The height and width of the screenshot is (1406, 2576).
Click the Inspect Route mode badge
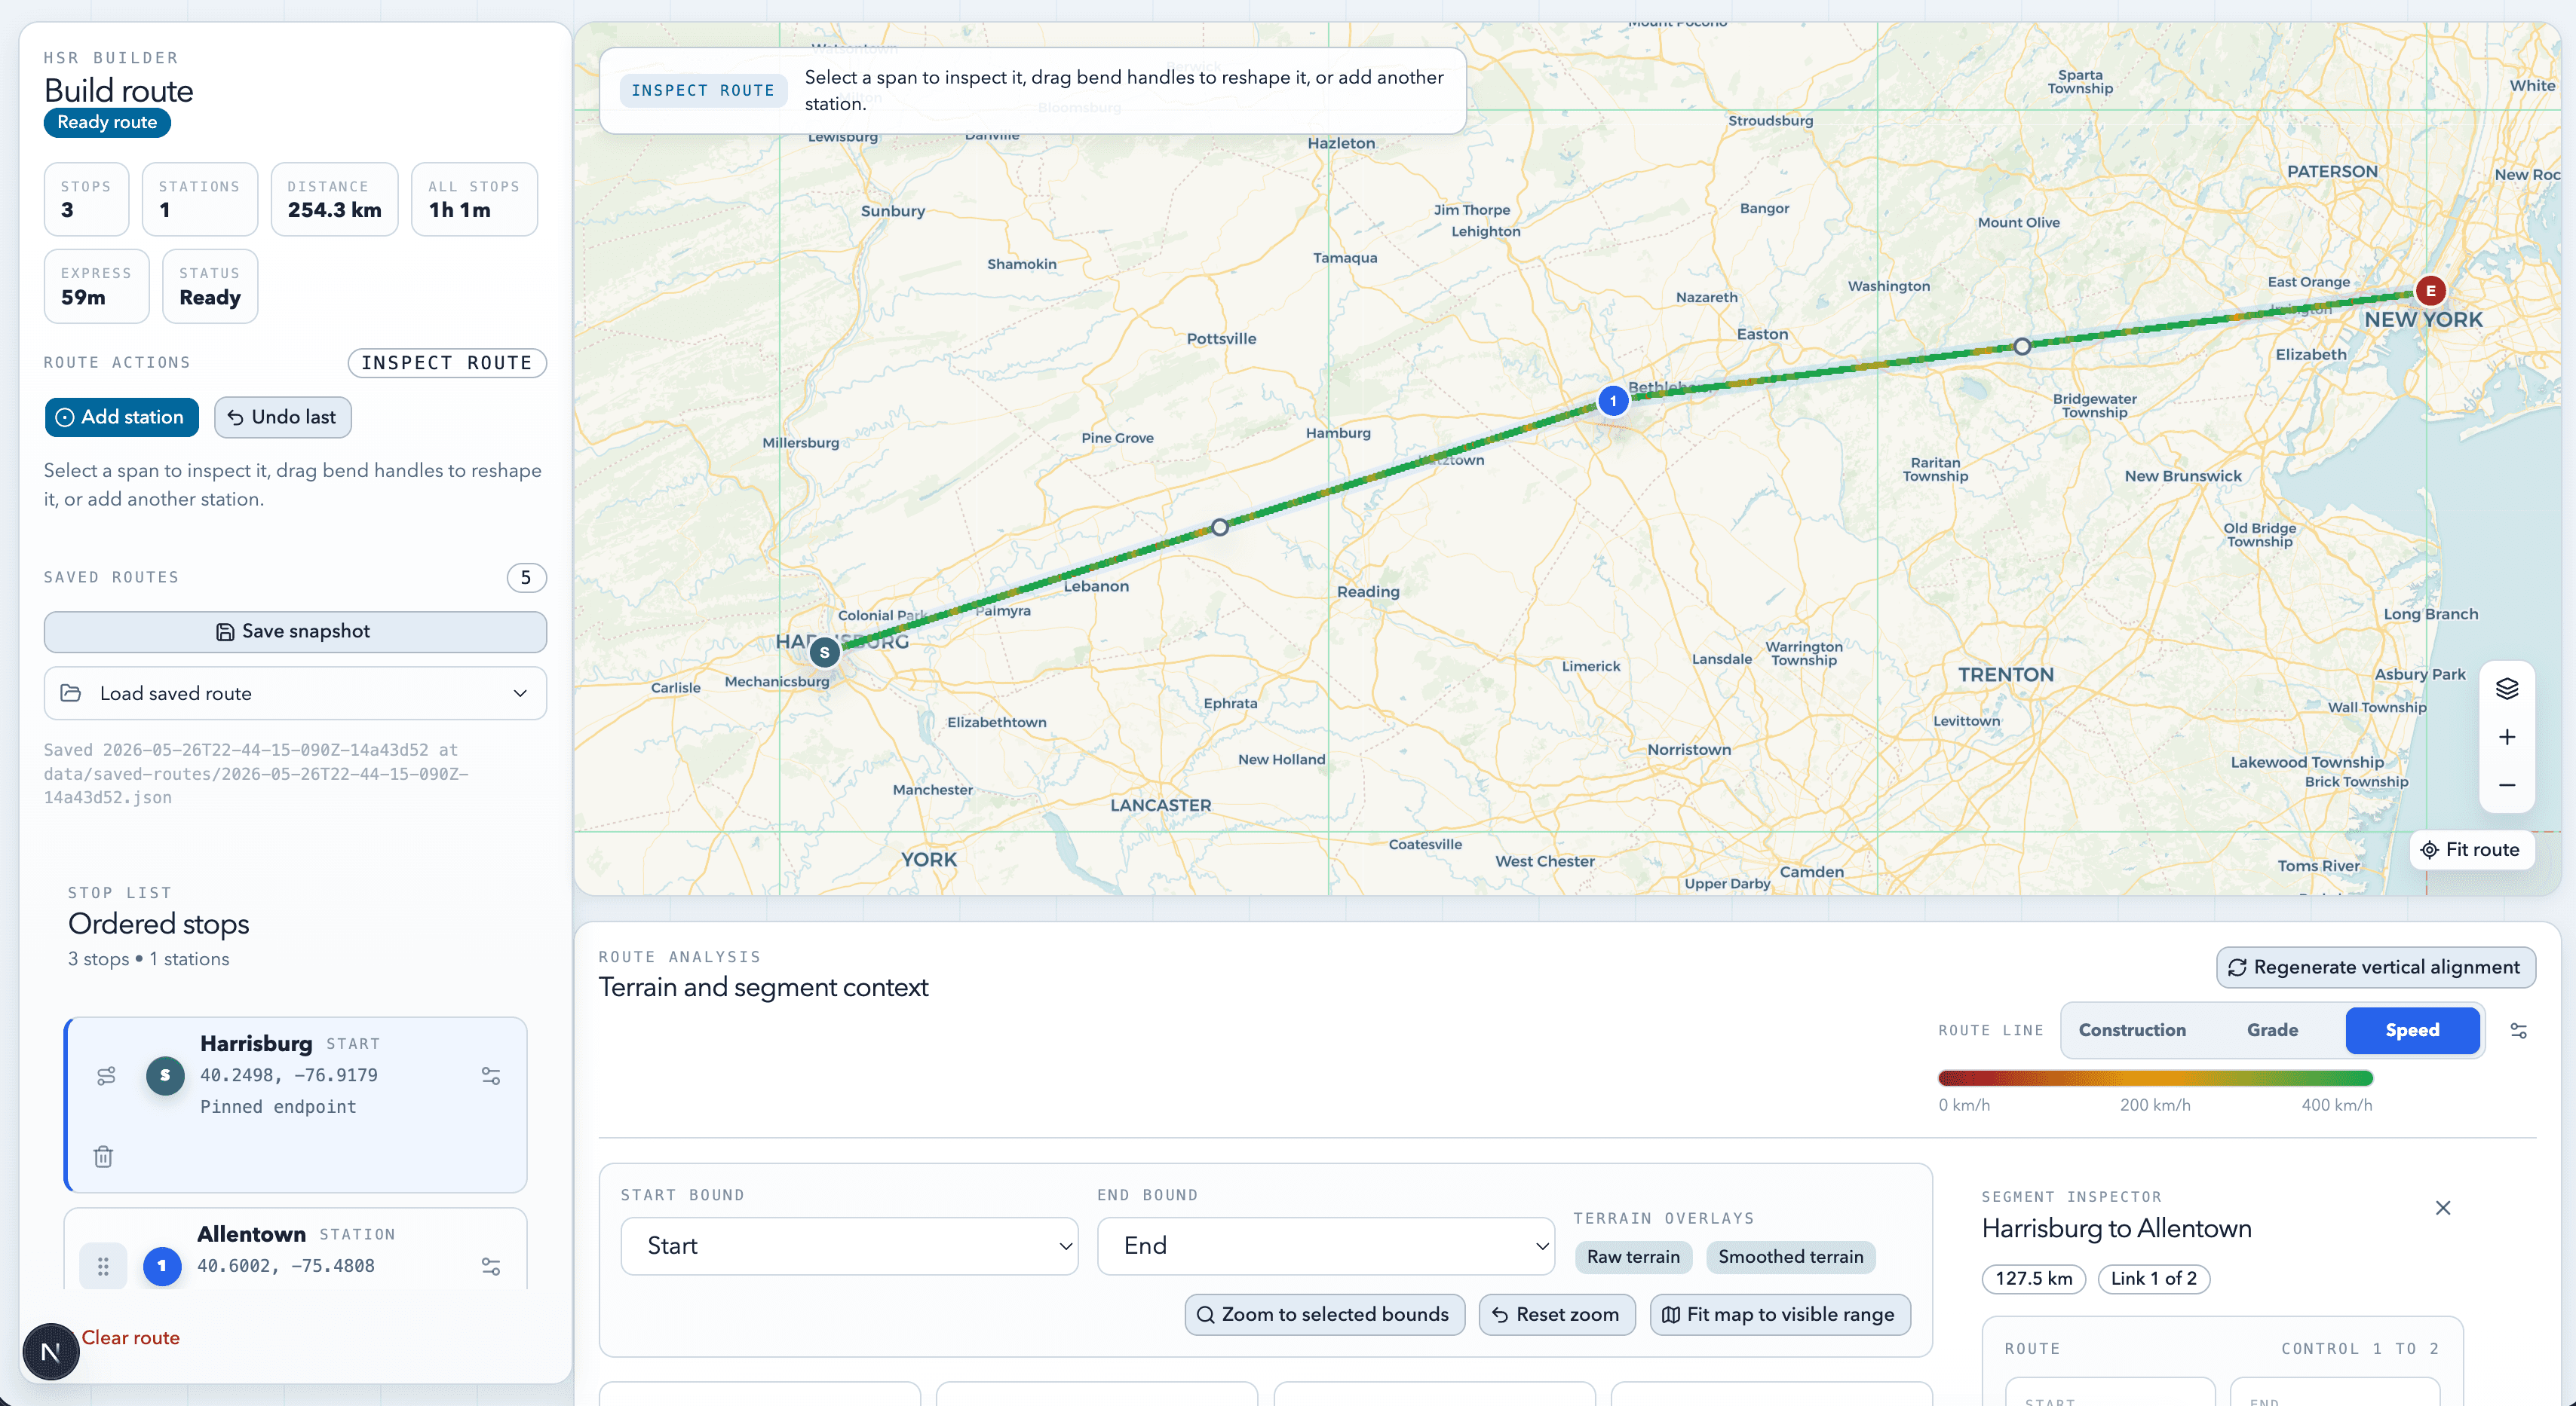point(447,362)
